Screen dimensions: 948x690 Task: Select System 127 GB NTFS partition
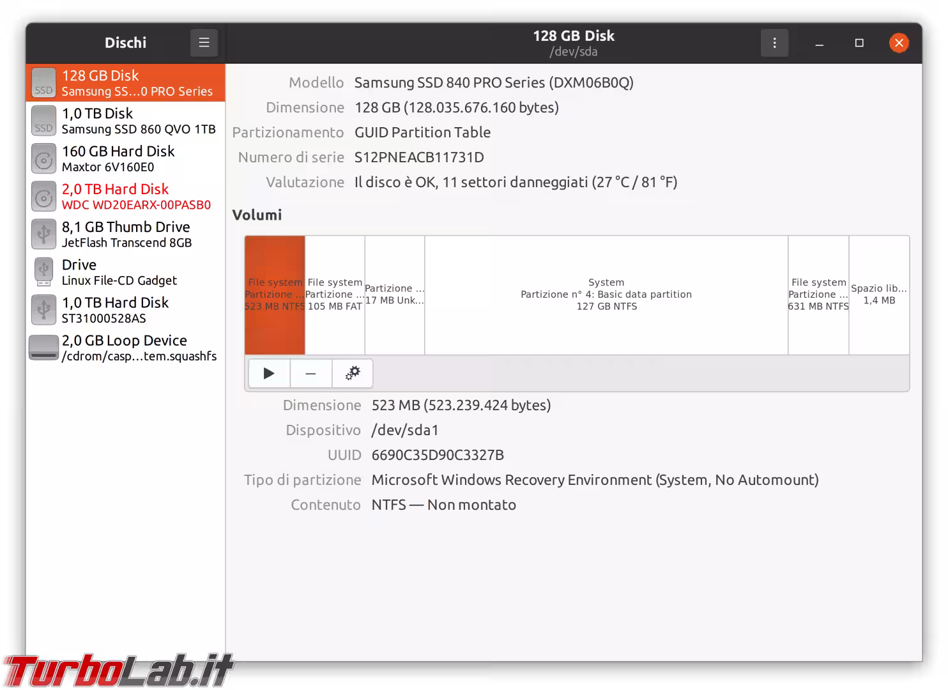[x=606, y=295]
